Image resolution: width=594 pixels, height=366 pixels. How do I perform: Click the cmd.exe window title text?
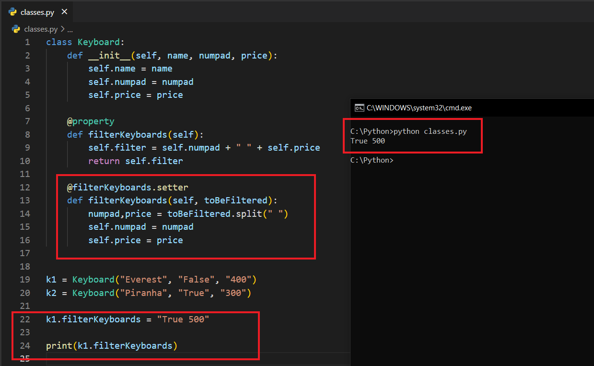[x=419, y=108]
